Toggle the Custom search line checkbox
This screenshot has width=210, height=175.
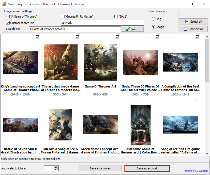tap(8, 23)
